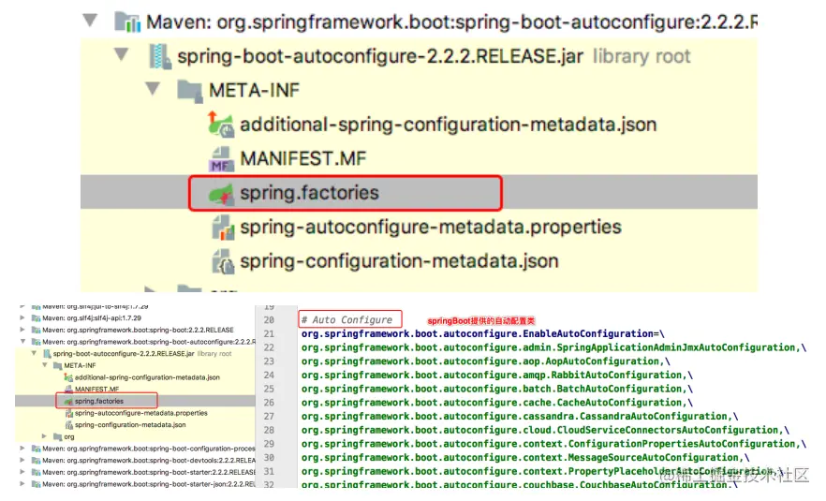Select spring-autoconfigure-metadata.properties in the enlarged tree
826x501 pixels.
[x=431, y=227]
